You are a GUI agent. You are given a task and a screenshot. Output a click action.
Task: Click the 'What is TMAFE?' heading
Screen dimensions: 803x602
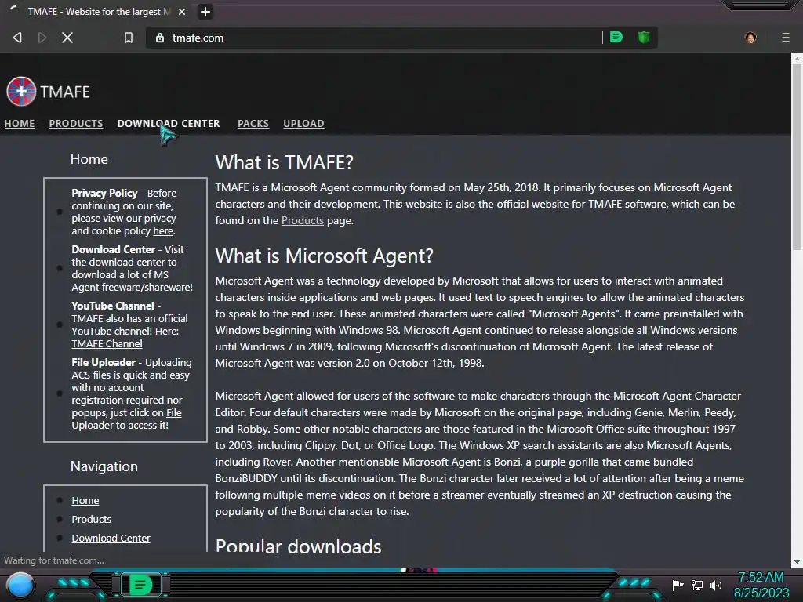(284, 163)
